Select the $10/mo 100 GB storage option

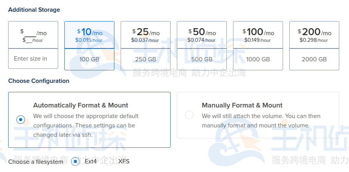point(89,45)
